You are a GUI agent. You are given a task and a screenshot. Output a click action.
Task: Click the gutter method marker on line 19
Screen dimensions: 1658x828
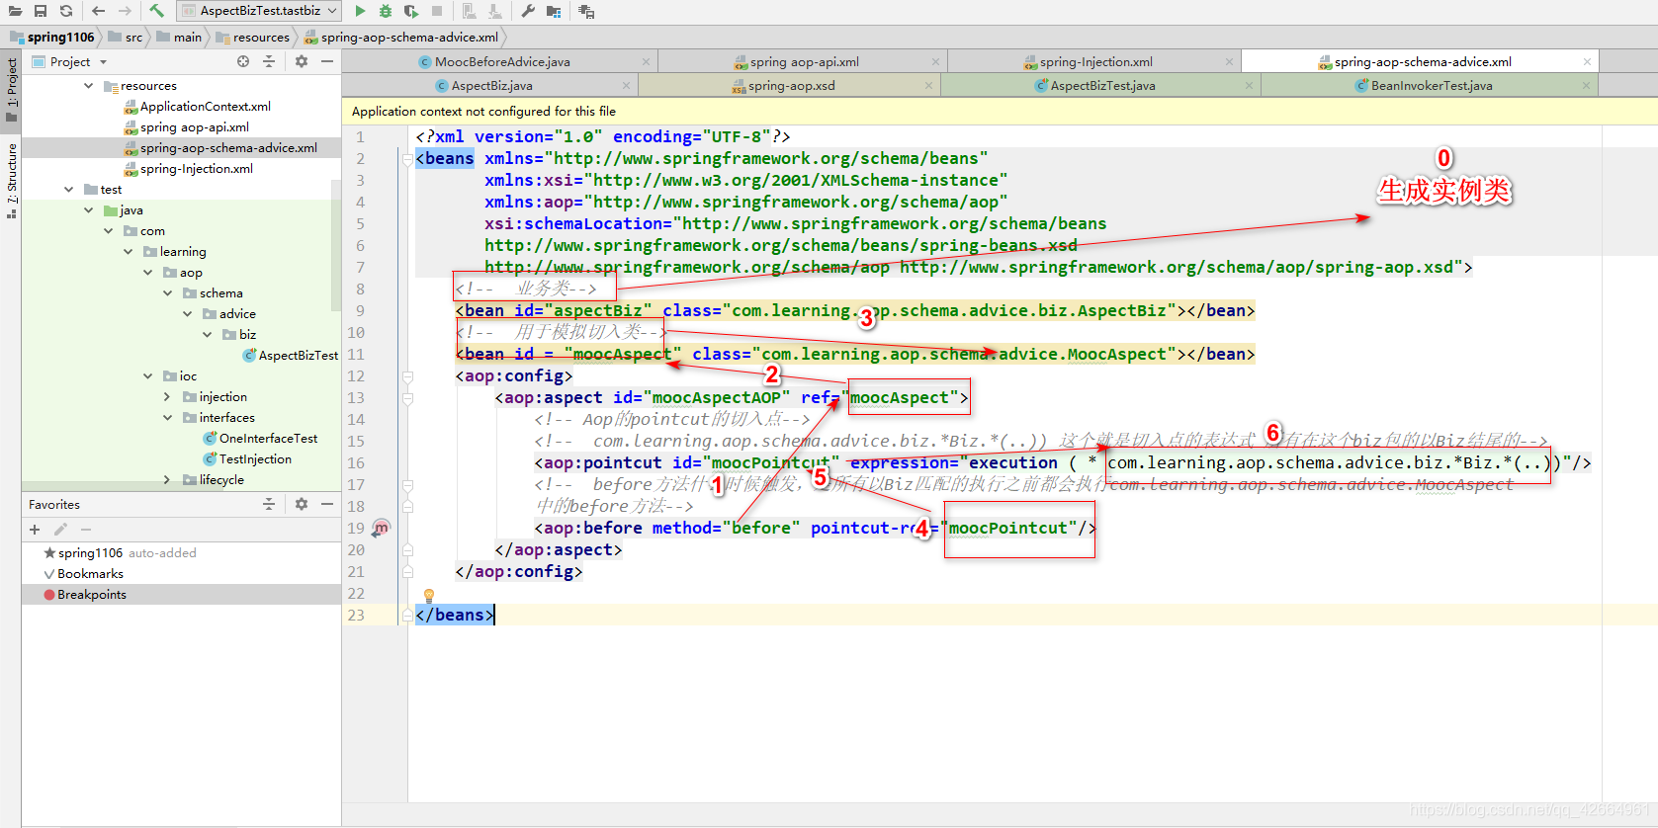coord(382,528)
